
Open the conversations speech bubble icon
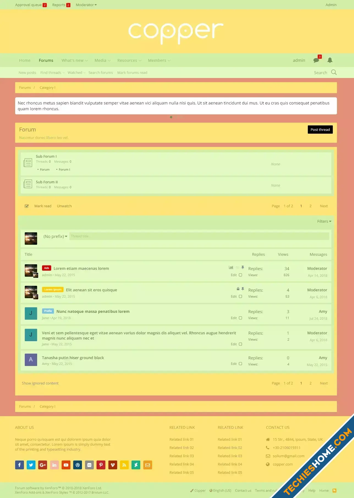316,60
